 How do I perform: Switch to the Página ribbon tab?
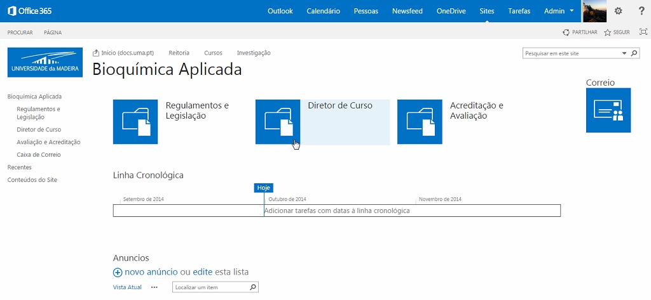[x=53, y=32]
